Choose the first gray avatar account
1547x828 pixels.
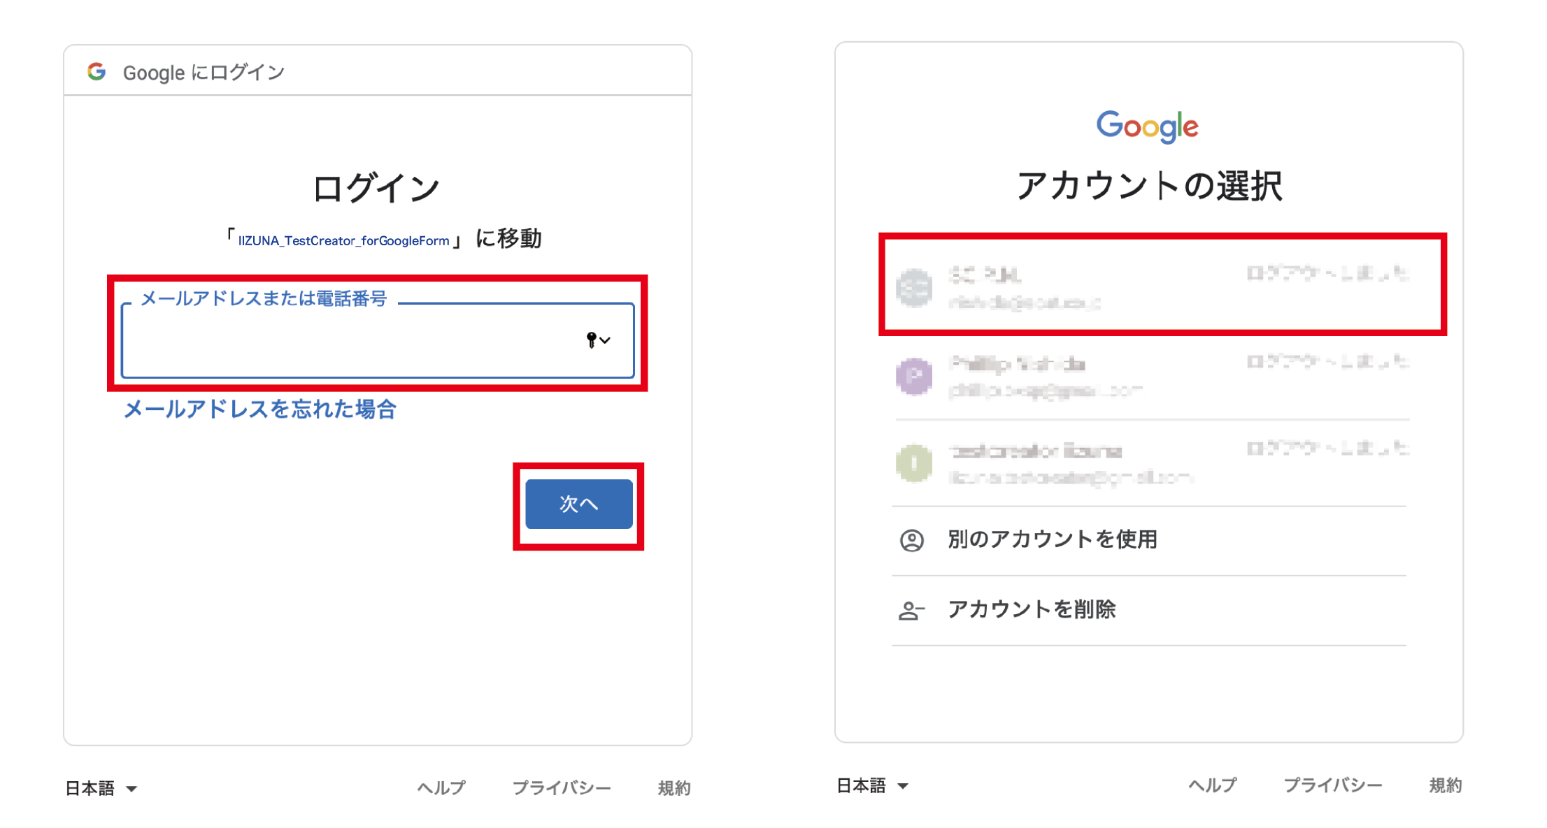coord(914,287)
